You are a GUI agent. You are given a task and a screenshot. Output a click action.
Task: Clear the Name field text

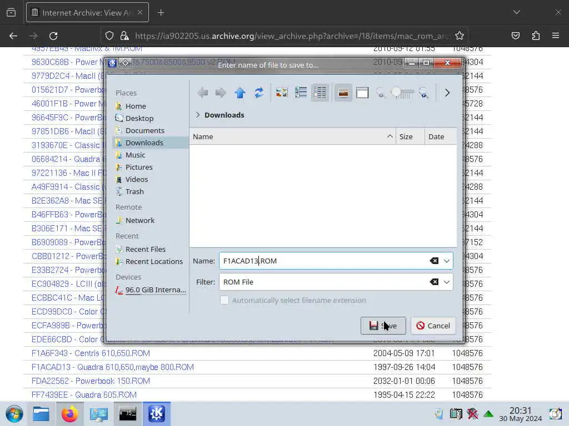coord(434,261)
